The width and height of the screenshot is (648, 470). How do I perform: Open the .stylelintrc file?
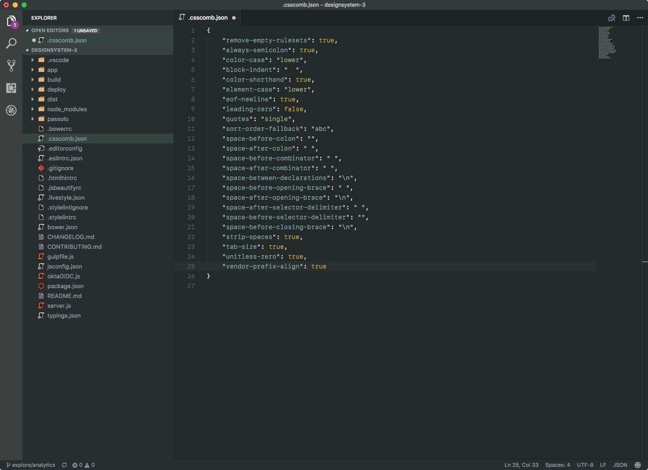(x=98, y=217)
